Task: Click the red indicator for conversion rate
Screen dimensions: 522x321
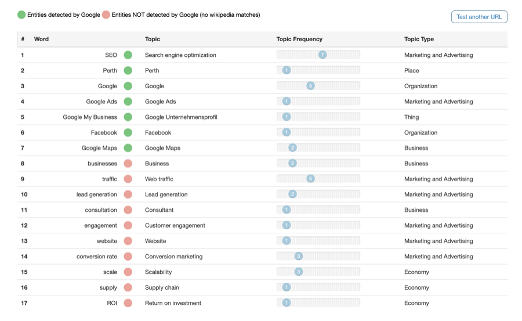Action: 128,257
